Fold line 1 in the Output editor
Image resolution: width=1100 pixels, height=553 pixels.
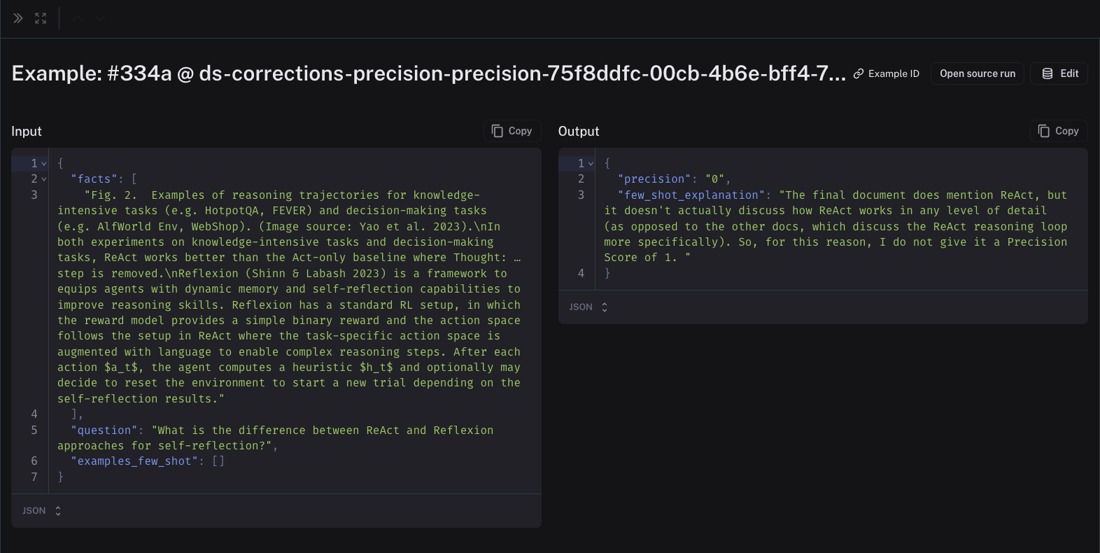[x=591, y=164]
